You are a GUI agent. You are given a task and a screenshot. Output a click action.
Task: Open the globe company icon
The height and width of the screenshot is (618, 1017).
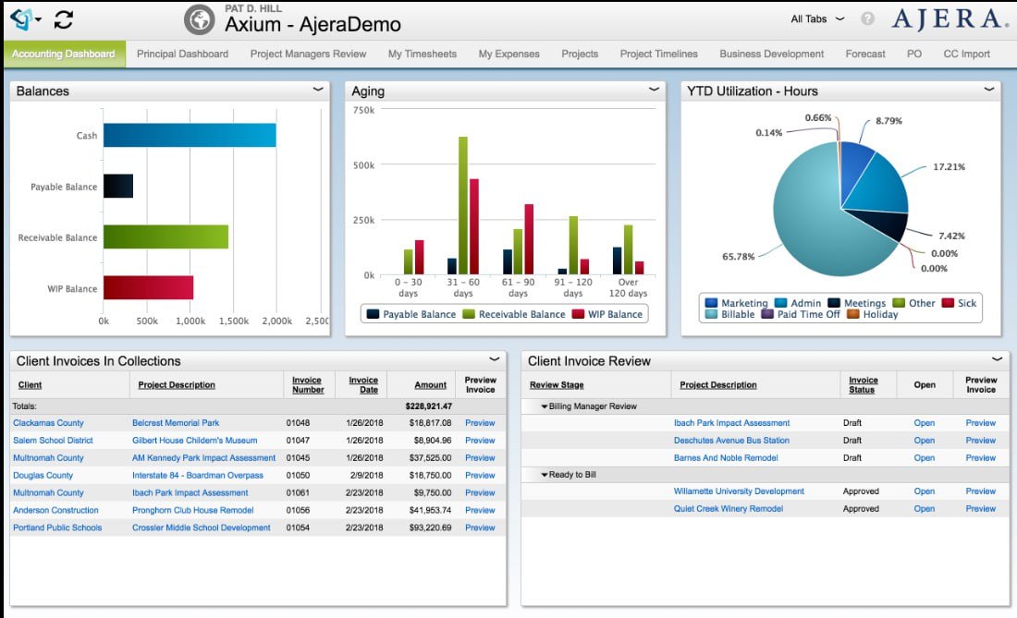pyautogui.click(x=199, y=19)
